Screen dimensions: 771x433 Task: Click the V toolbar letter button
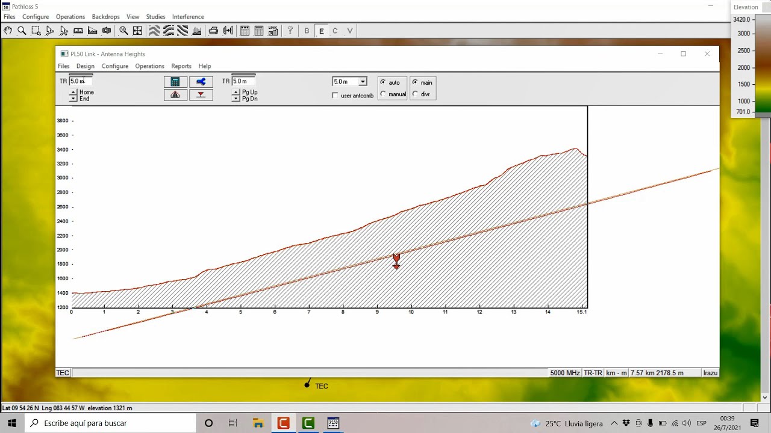pos(349,31)
